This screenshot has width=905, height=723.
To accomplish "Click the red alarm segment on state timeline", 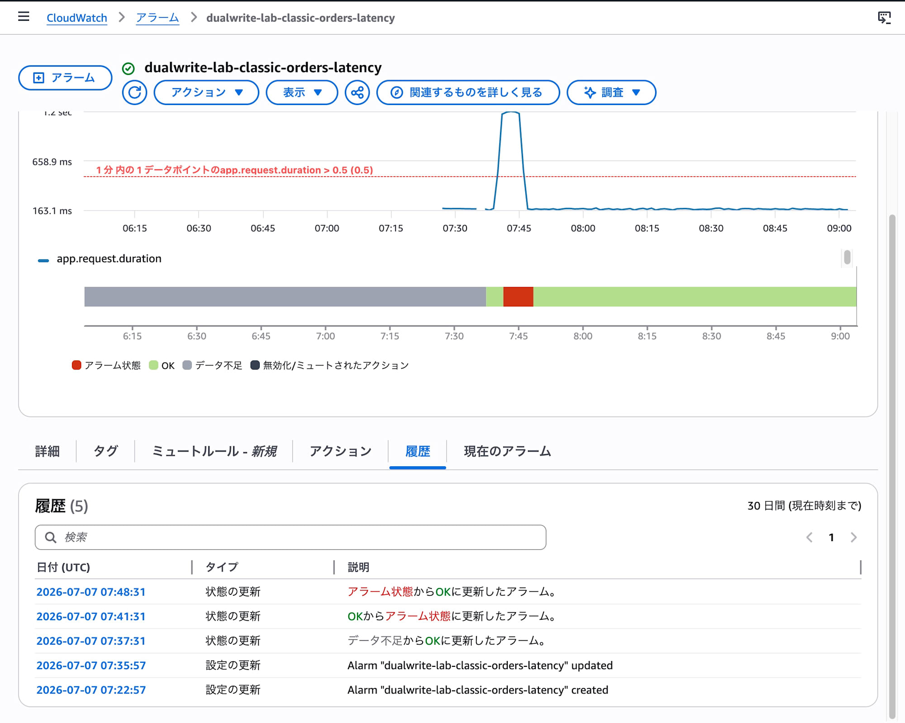I will tap(518, 297).
